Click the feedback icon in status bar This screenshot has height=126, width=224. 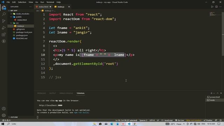coord(216,120)
